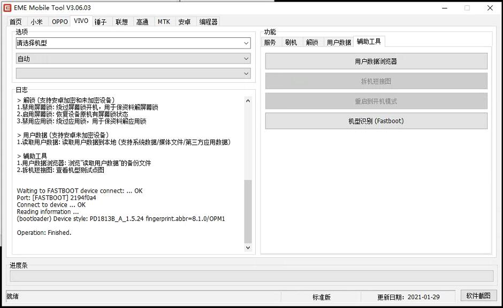Image resolution: width=503 pixels, height=308 pixels.
Task: Minimize the EME Mobile Tool window
Action: tap(444, 8)
